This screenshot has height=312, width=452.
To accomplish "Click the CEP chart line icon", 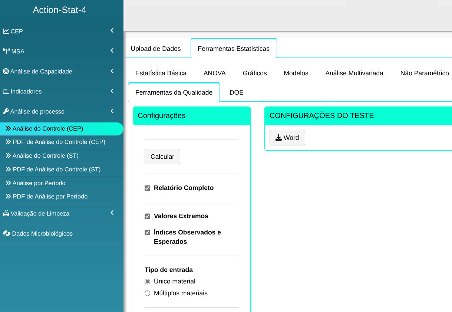I will (x=6, y=31).
